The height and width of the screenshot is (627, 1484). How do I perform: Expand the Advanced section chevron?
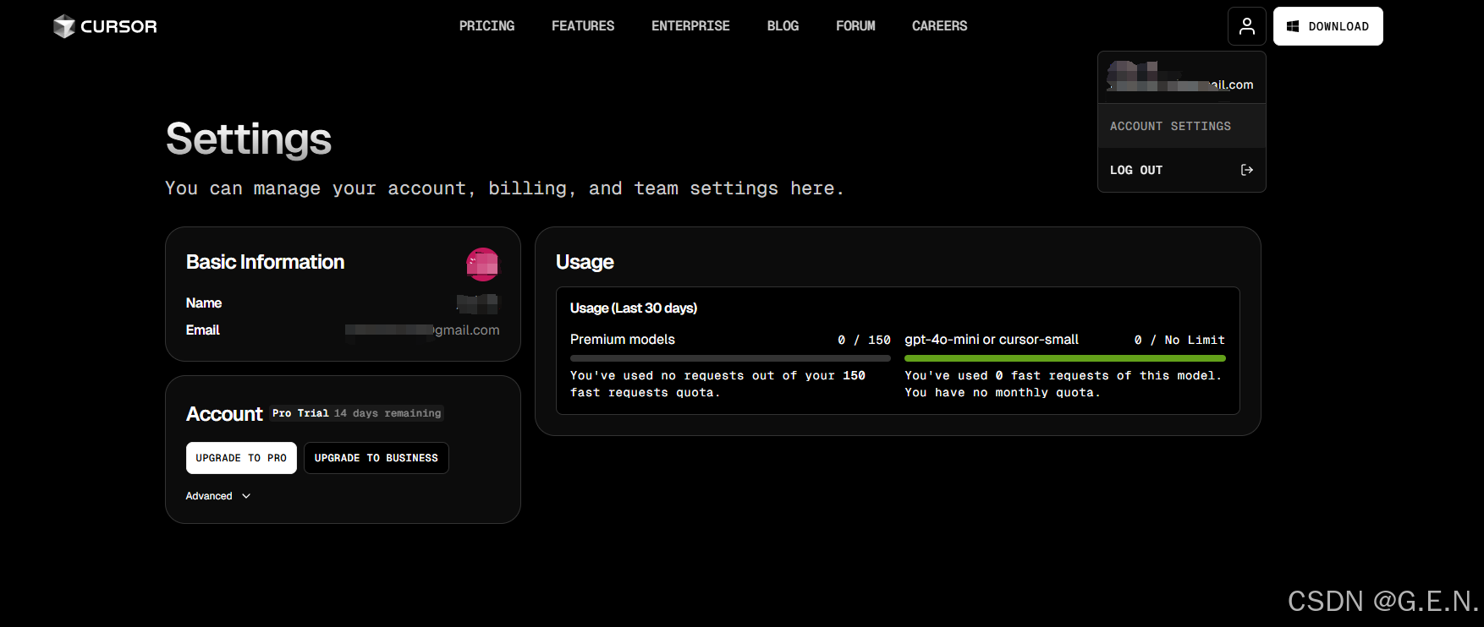[246, 496]
